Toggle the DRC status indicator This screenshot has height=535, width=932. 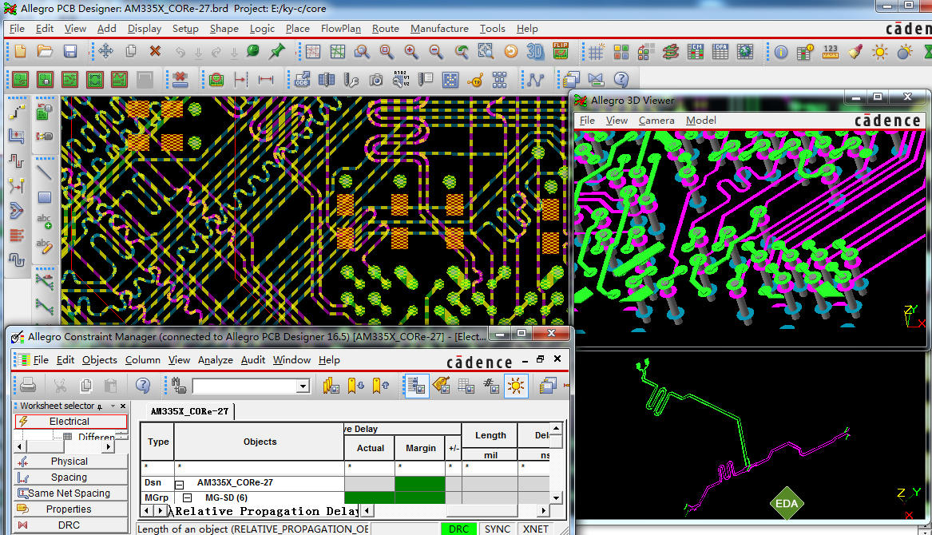point(458,529)
